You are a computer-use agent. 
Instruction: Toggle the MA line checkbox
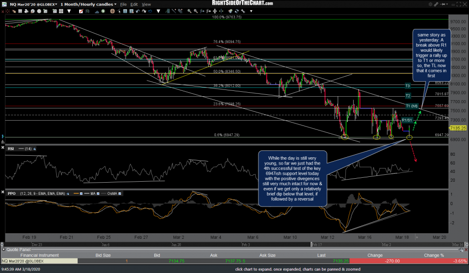click(98, 193)
